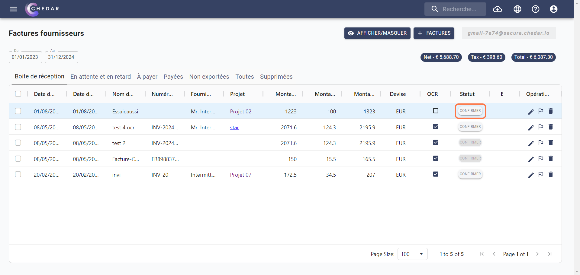580x275 pixels.
Task: Open the user account icon
Action: click(554, 9)
